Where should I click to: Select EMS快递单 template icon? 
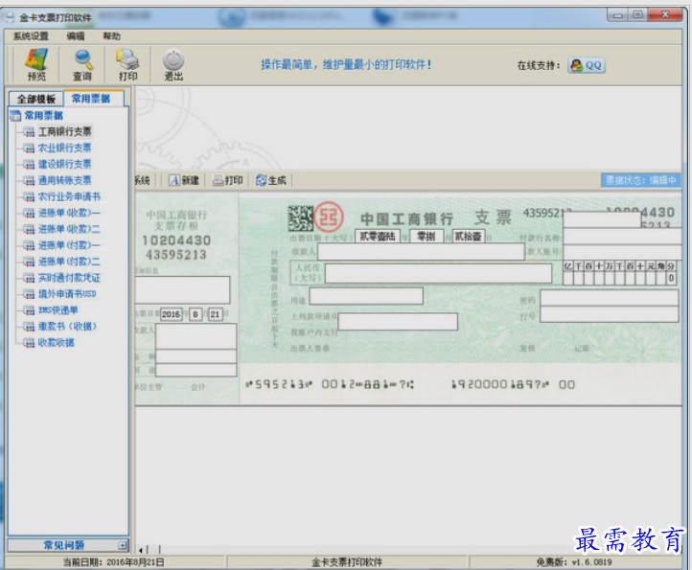(29, 310)
